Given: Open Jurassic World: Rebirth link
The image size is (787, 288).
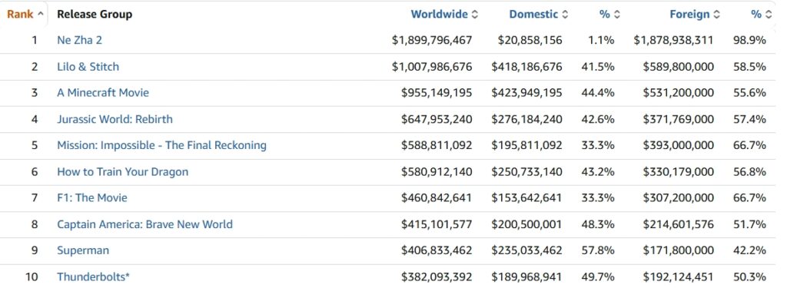Looking at the screenshot, I should 115,119.
